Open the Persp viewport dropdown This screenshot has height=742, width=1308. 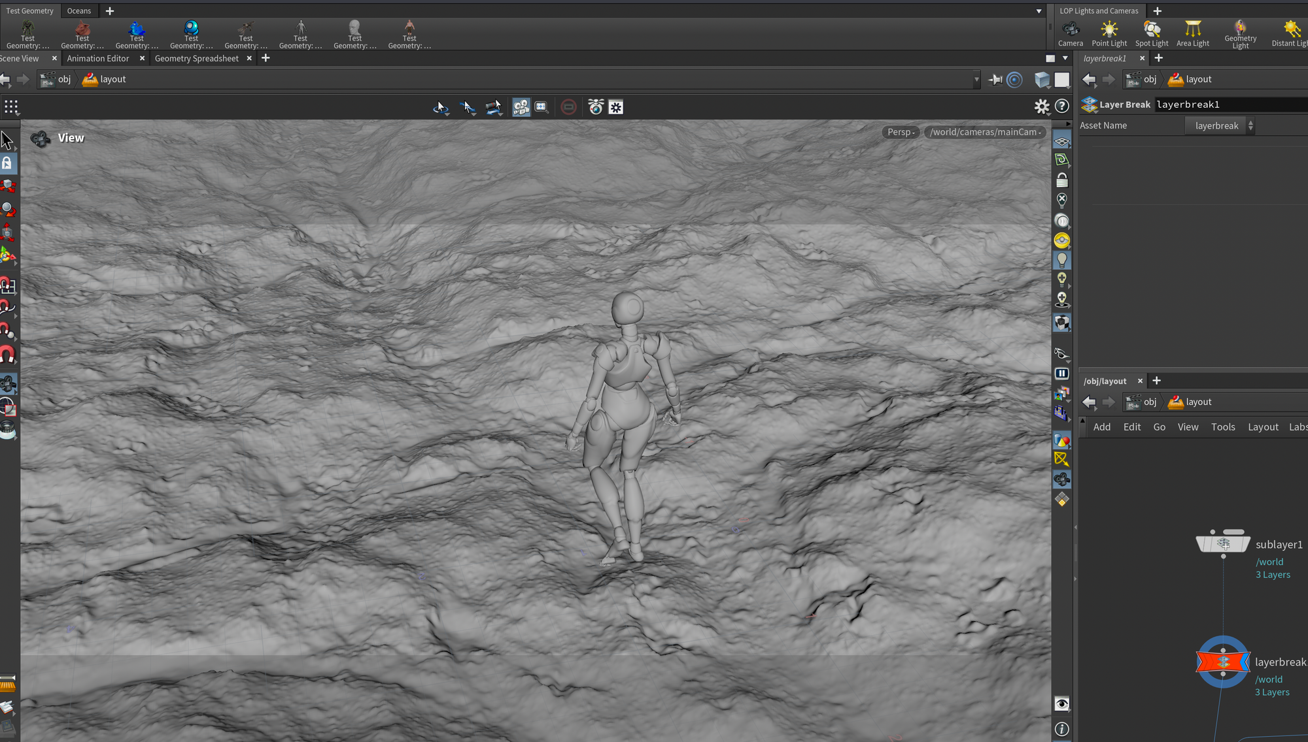(901, 132)
